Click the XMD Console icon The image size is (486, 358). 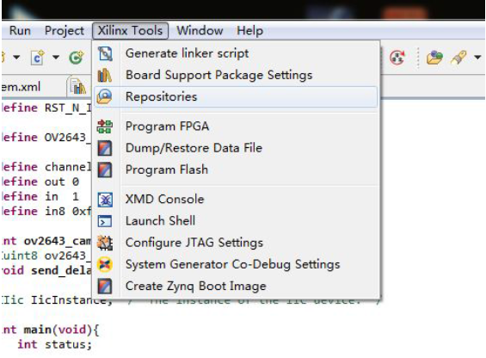point(105,199)
